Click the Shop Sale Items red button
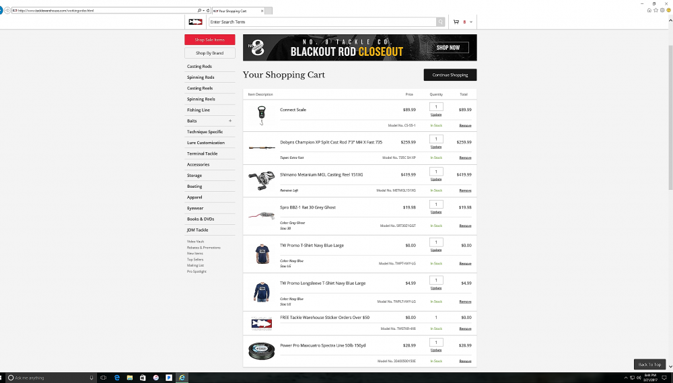The width and height of the screenshot is (673, 383). click(210, 40)
